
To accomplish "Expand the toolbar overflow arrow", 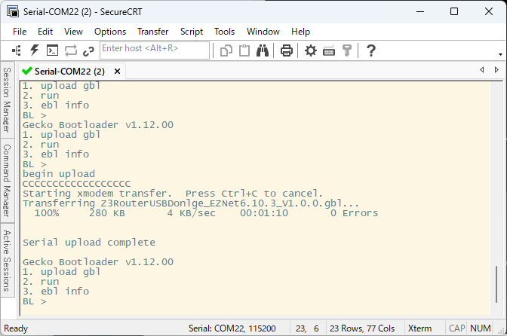I will [500, 54].
